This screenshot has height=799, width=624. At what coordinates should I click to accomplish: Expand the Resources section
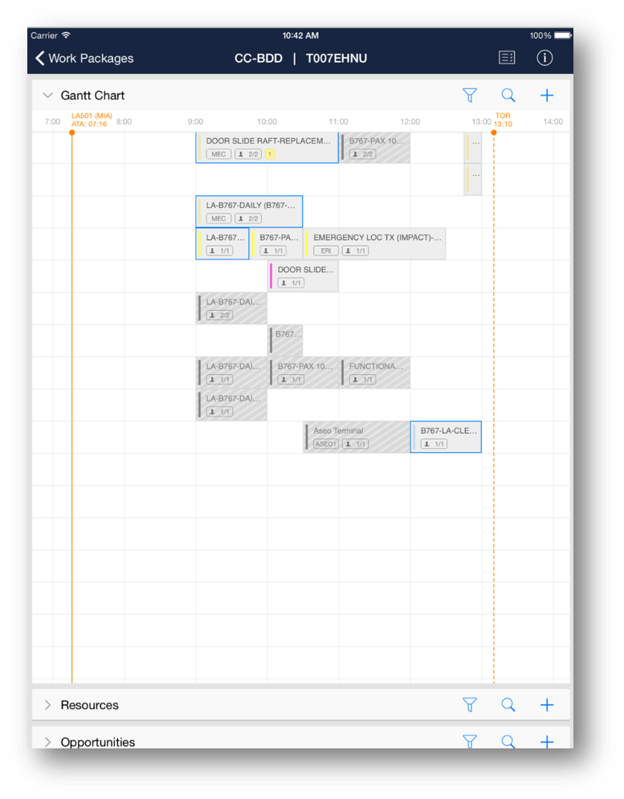pyautogui.click(x=48, y=705)
